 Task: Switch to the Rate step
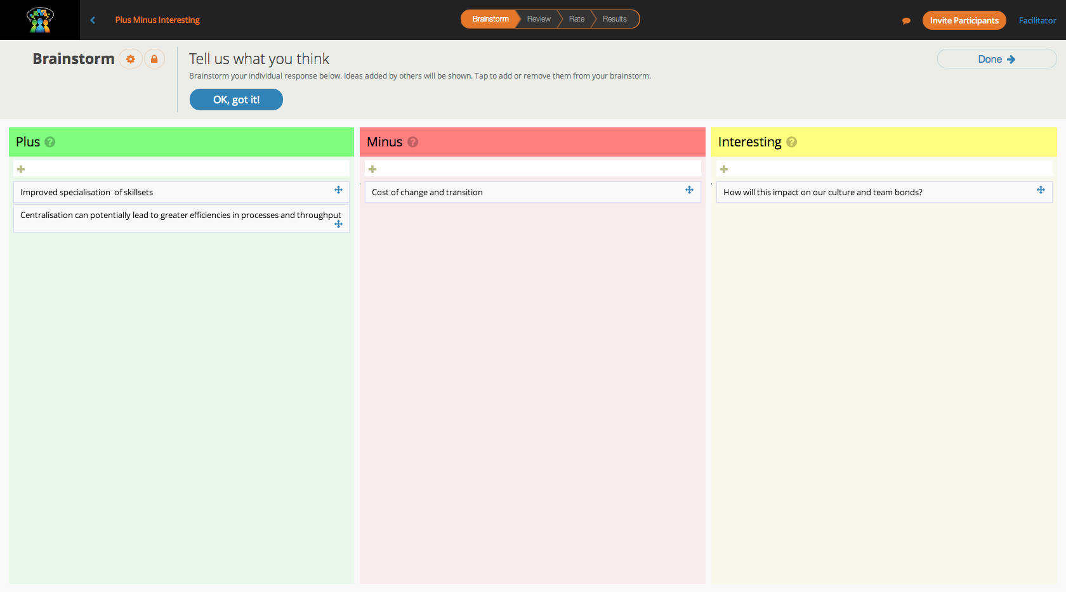click(577, 19)
